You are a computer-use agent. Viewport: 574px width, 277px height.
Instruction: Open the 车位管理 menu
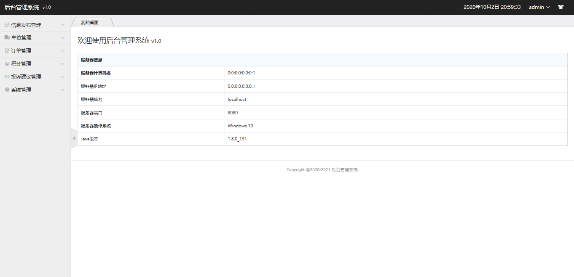[x=35, y=38]
